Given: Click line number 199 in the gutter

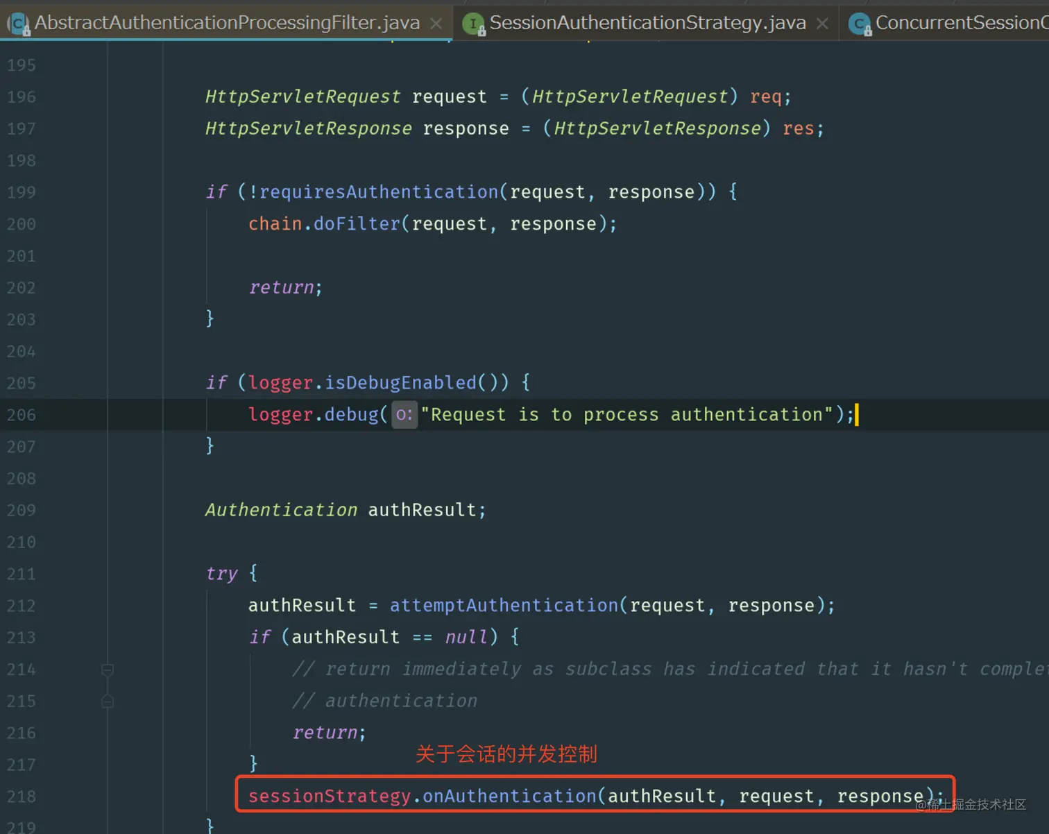Looking at the screenshot, I should 22,192.
